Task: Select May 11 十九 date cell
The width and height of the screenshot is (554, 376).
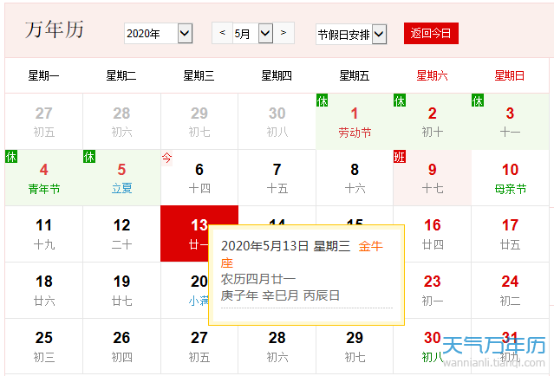Action: pos(44,234)
